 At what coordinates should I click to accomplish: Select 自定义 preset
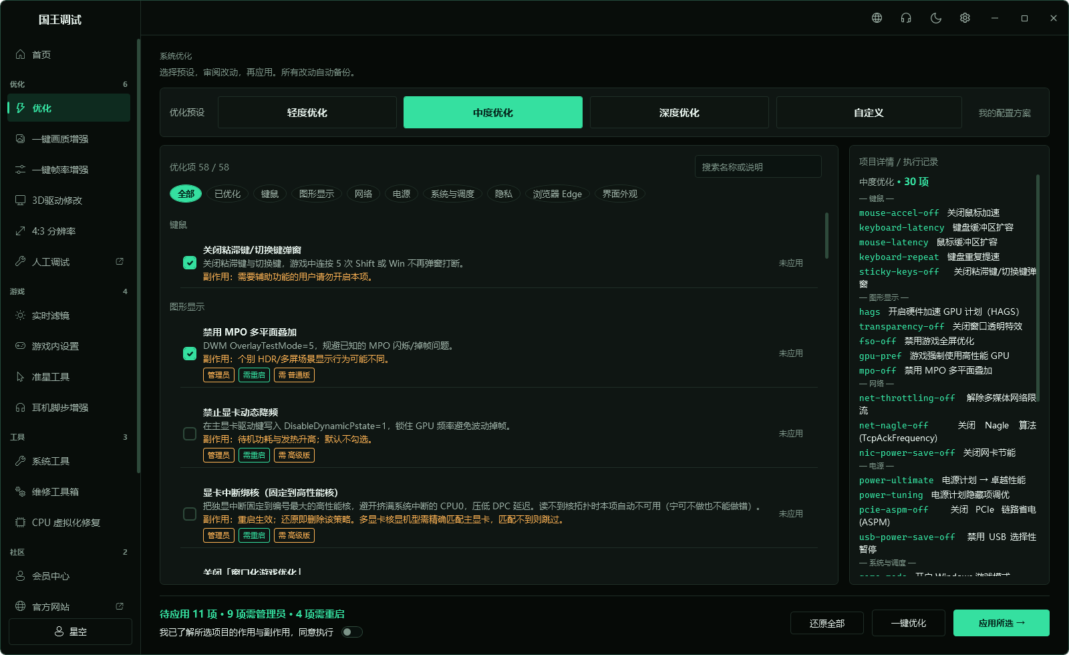869,112
